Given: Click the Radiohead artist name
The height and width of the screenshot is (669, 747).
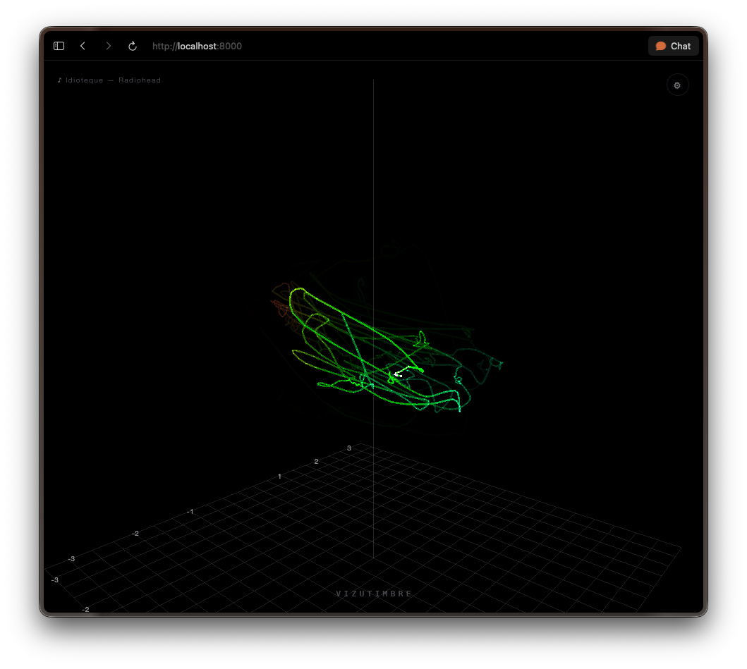Looking at the screenshot, I should 140,80.
